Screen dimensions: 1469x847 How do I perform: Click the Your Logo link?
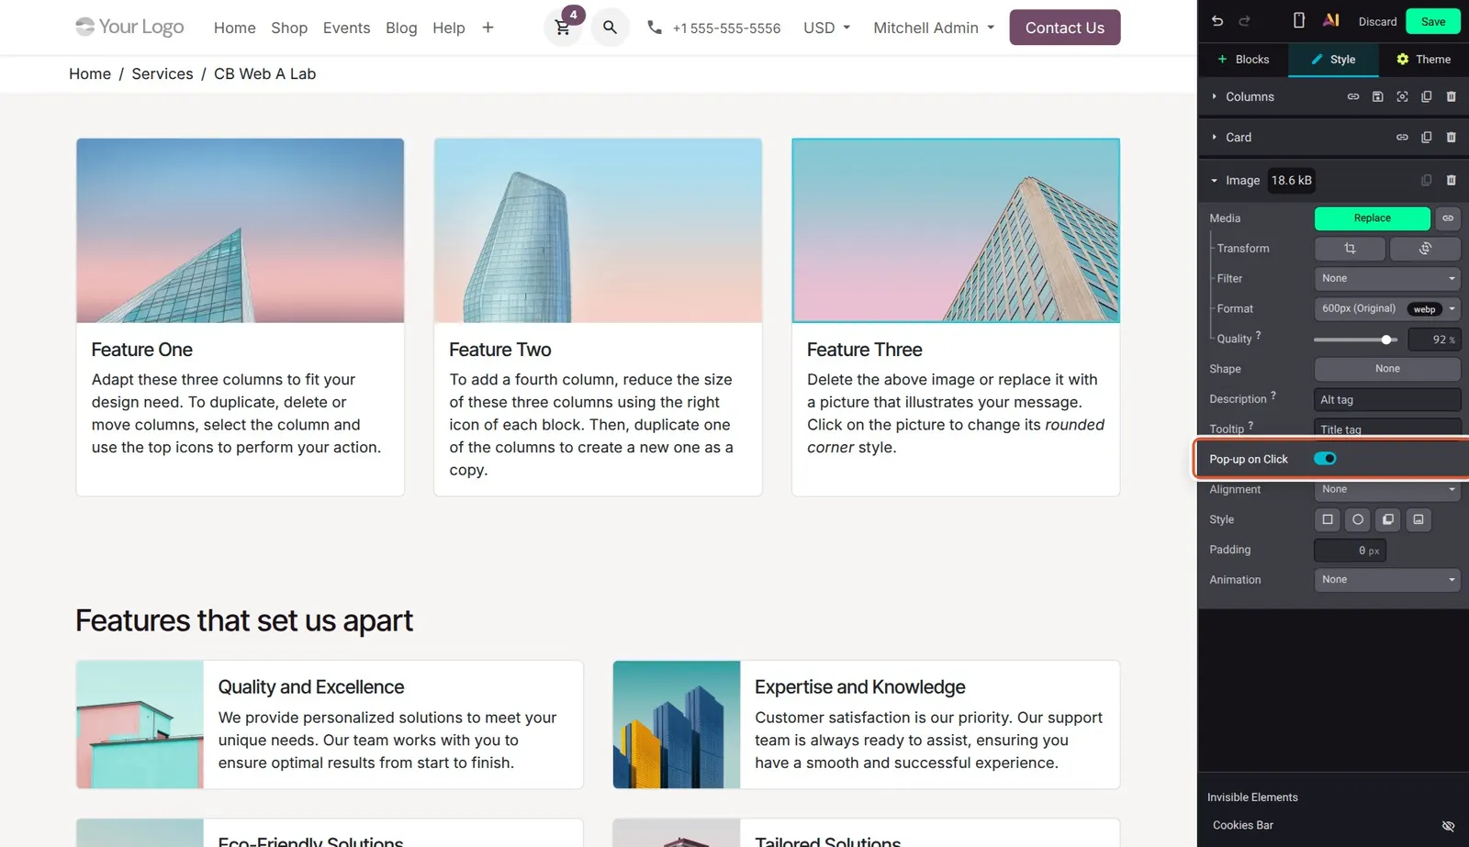[129, 27]
